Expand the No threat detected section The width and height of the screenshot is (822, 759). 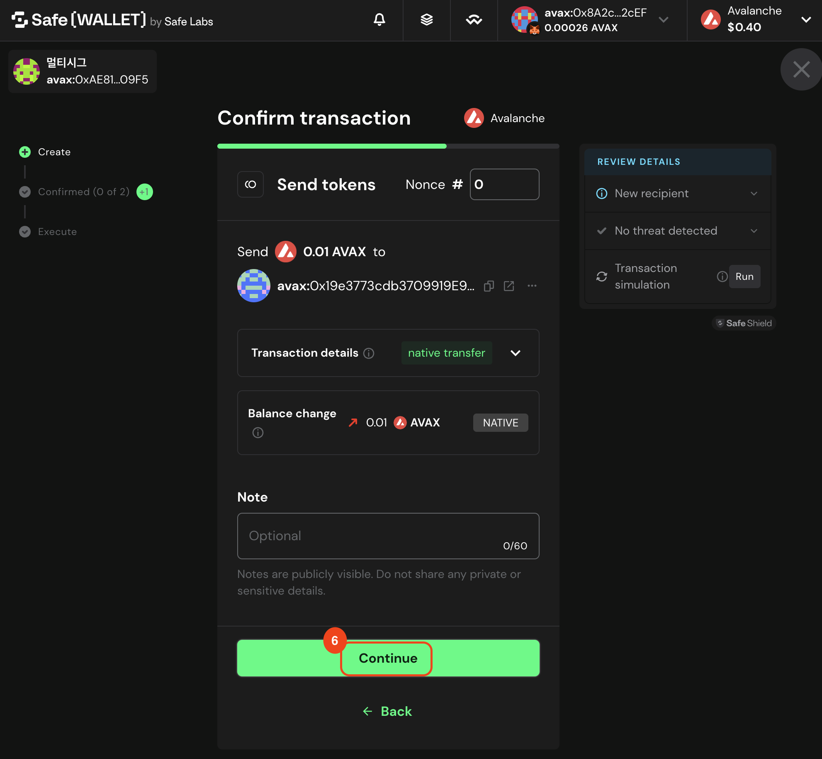click(678, 231)
